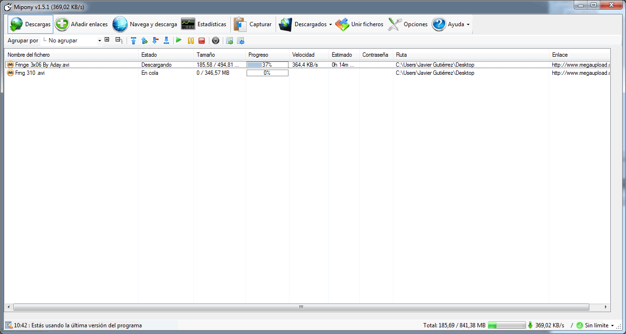Viewport: 626px width, 334px height.
Task: Click Unir ficheros to join files
Action: coord(359,24)
